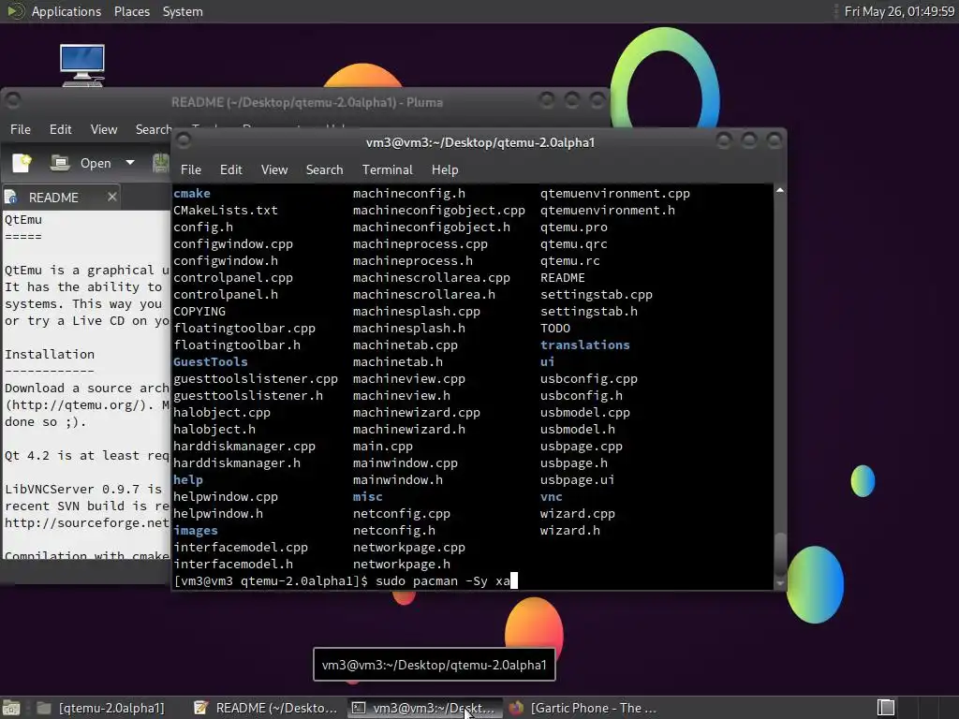The image size is (959, 719).
Task: Expand the Open recent files arrow in Pluma
Action: click(x=129, y=163)
